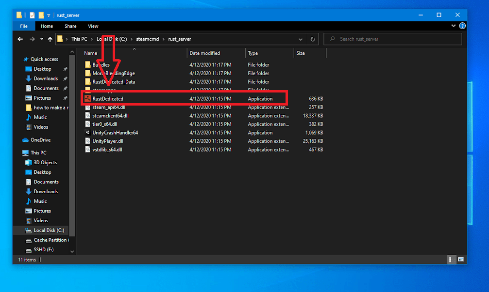Go back using the back arrow

tap(20, 39)
